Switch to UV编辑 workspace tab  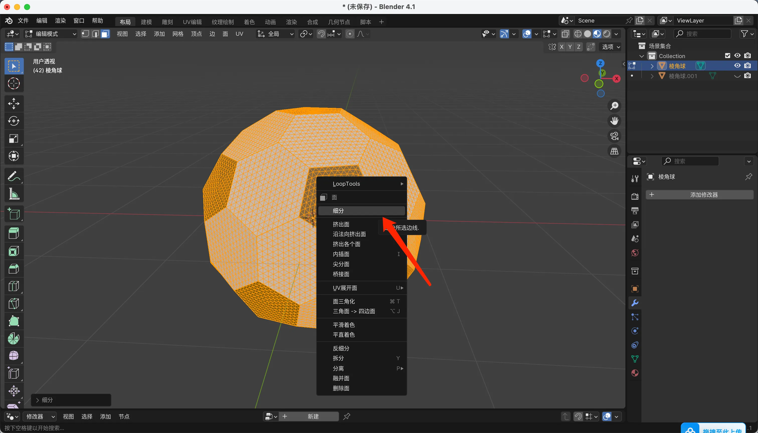pyautogui.click(x=192, y=22)
